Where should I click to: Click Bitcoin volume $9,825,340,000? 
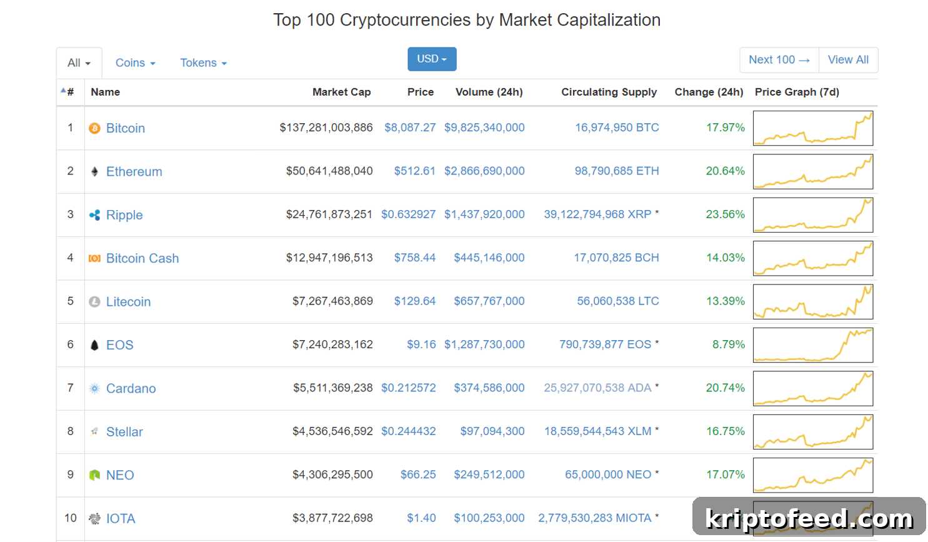[484, 128]
